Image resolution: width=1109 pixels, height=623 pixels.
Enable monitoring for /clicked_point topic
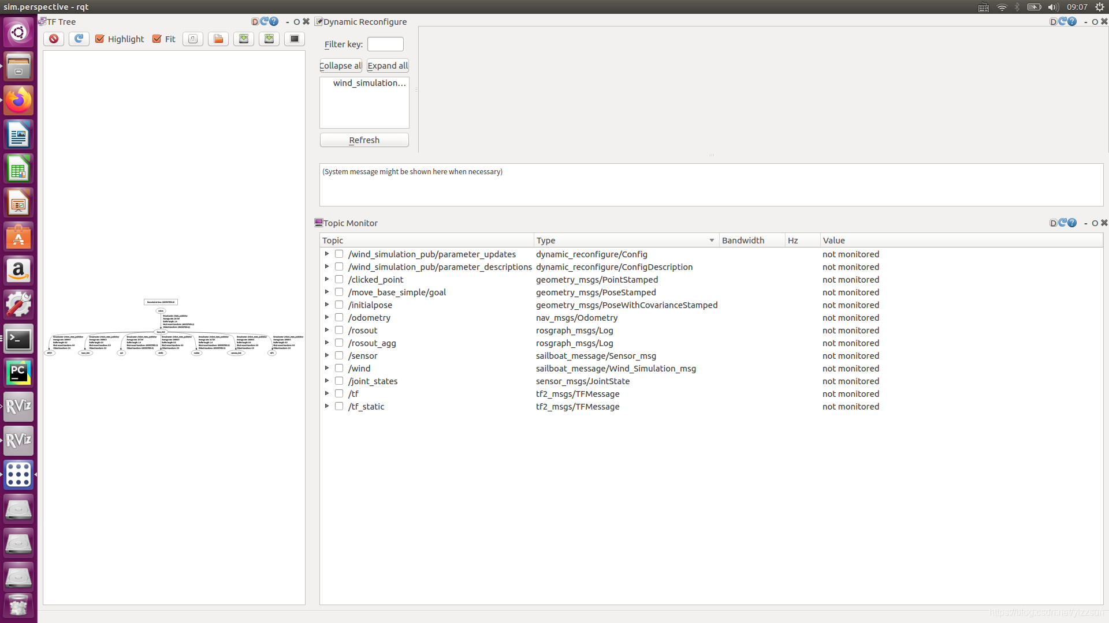339,279
